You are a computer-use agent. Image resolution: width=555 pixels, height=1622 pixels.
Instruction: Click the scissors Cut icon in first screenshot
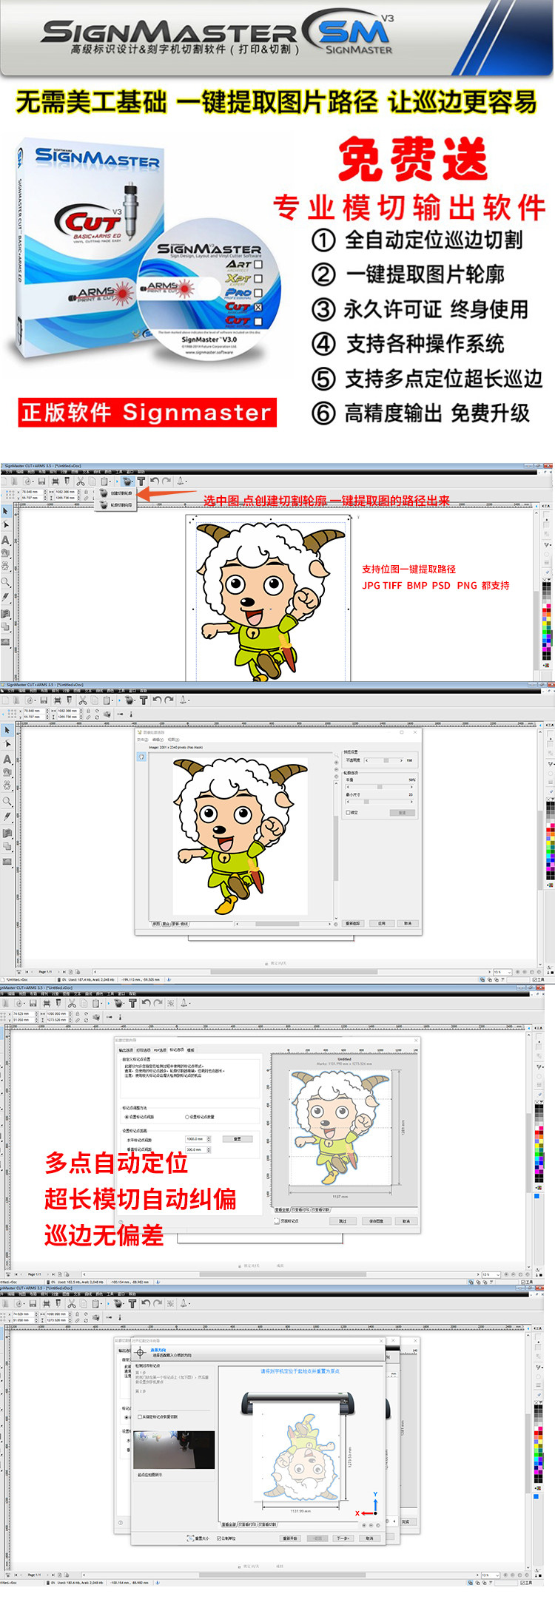coord(80,481)
